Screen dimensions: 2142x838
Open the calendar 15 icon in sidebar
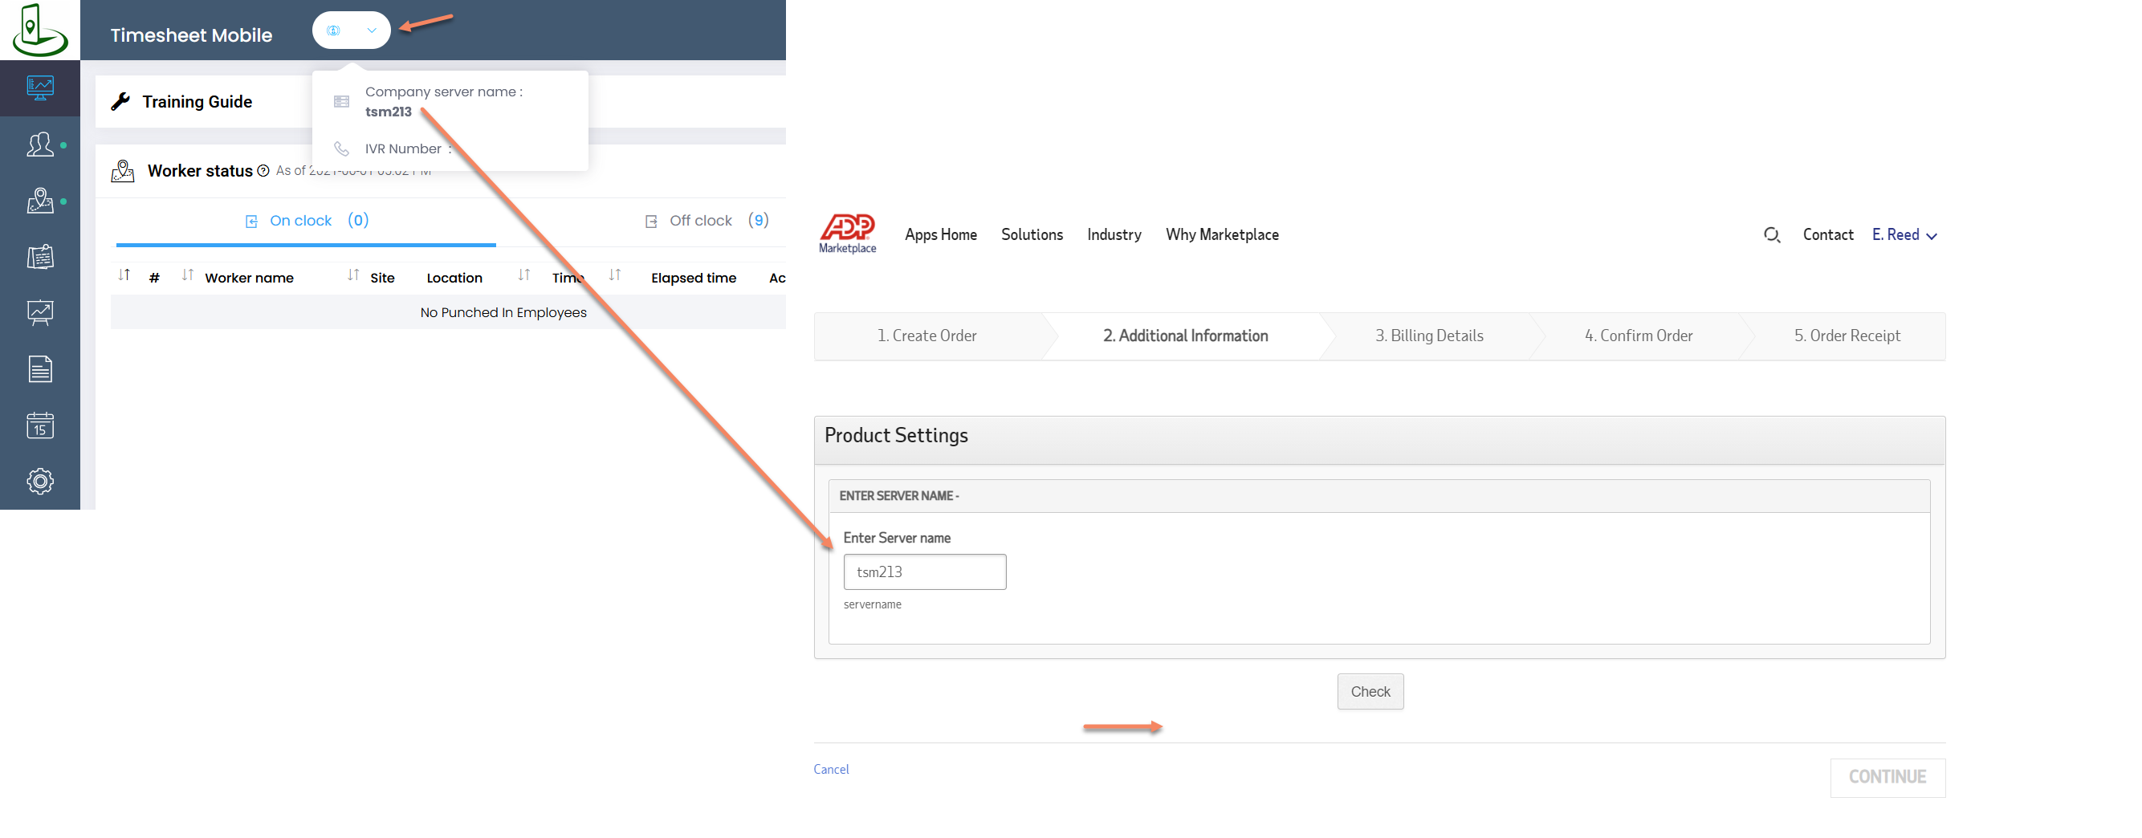(40, 425)
